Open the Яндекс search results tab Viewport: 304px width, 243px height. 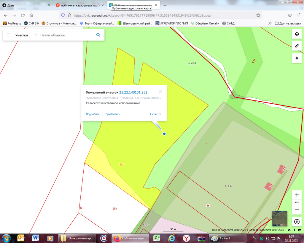79,5
